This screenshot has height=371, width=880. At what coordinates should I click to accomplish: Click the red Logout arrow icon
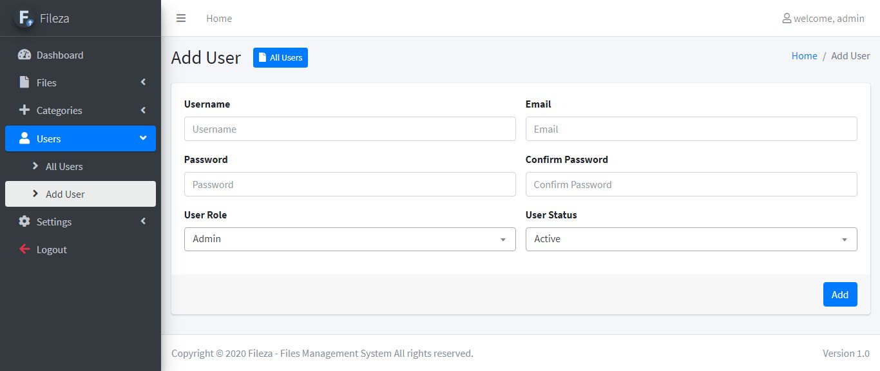pyautogui.click(x=24, y=249)
